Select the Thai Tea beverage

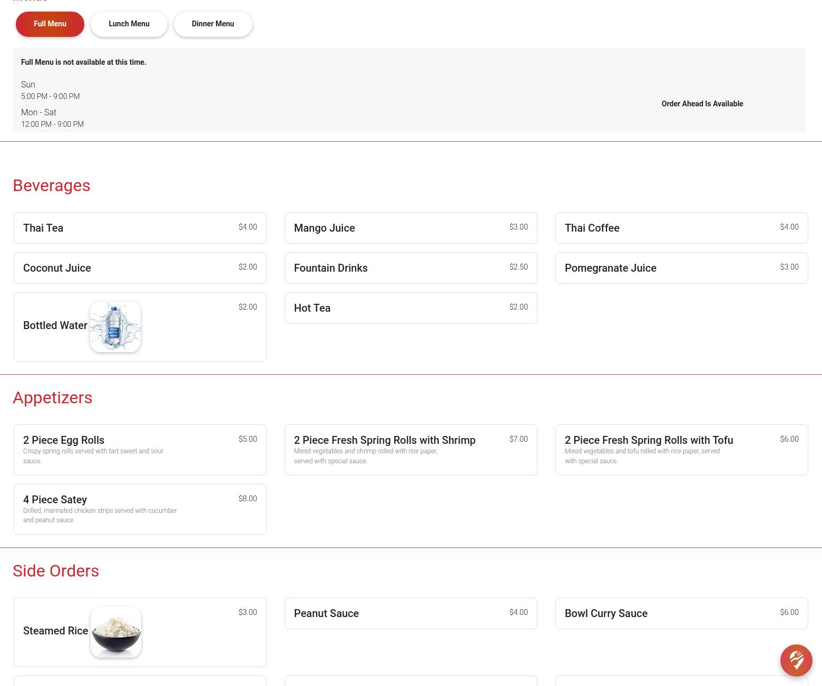point(140,228)
